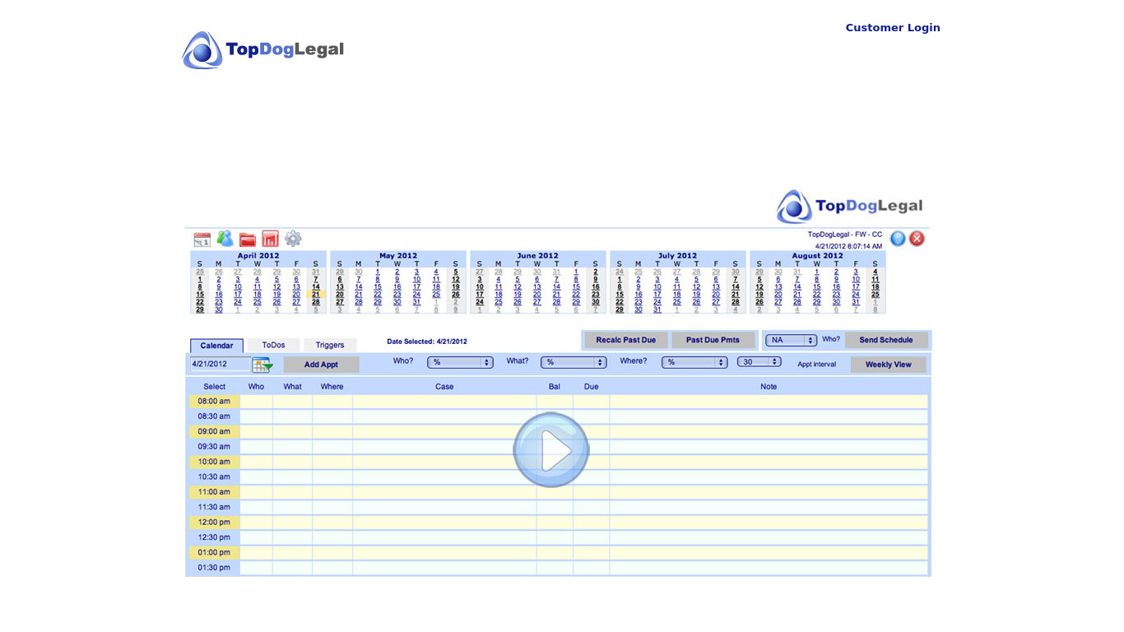Open the NA who dropdown
The height and width of the screenshot is (632, 1124).
pyautogui.click(x=791, y=340)
